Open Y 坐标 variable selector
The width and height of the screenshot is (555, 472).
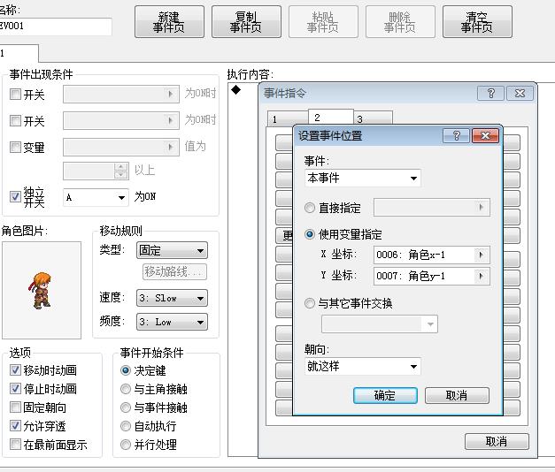point(431,276)
